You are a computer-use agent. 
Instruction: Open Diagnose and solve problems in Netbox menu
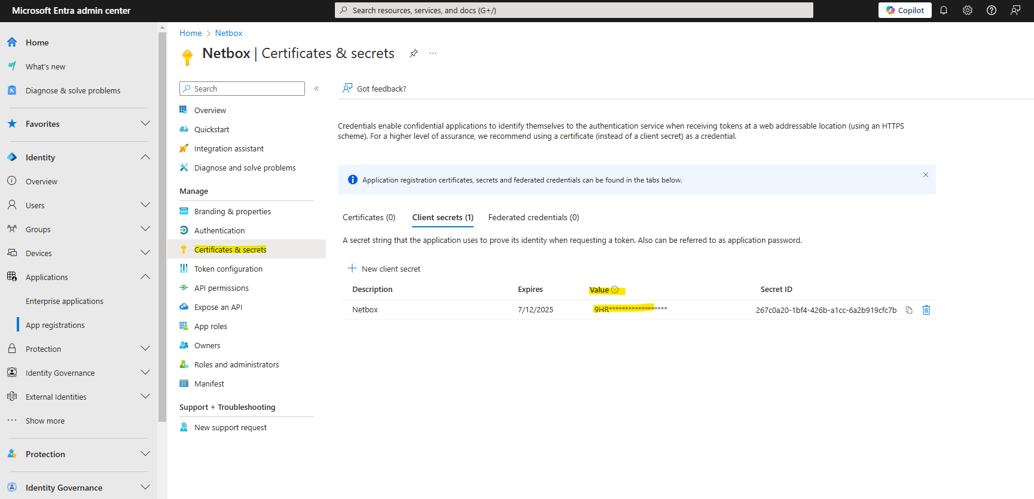point(245,168)
